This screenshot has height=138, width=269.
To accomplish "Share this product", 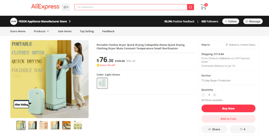I will tap(214, 129).
